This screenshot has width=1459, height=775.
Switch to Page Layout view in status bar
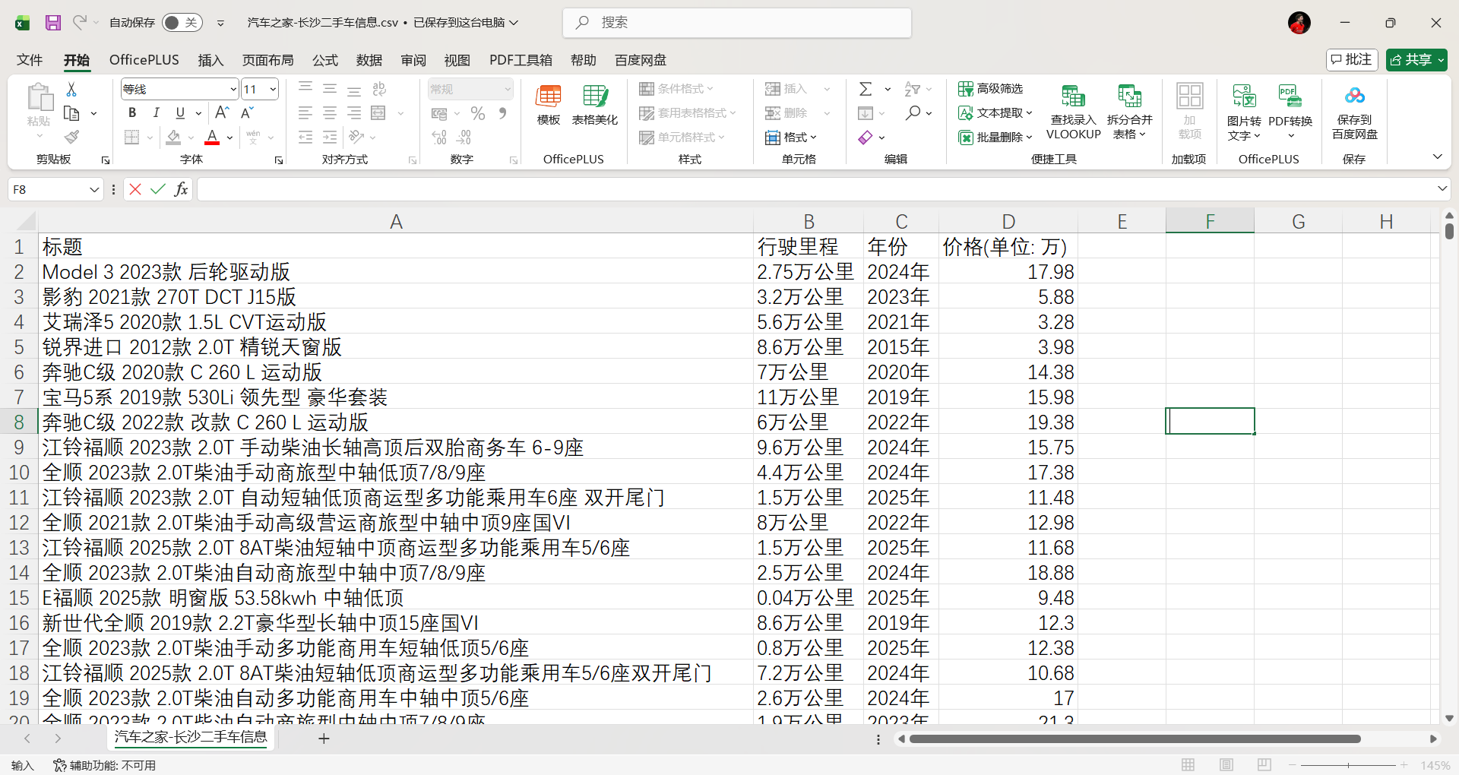[x=1226, y=764]
